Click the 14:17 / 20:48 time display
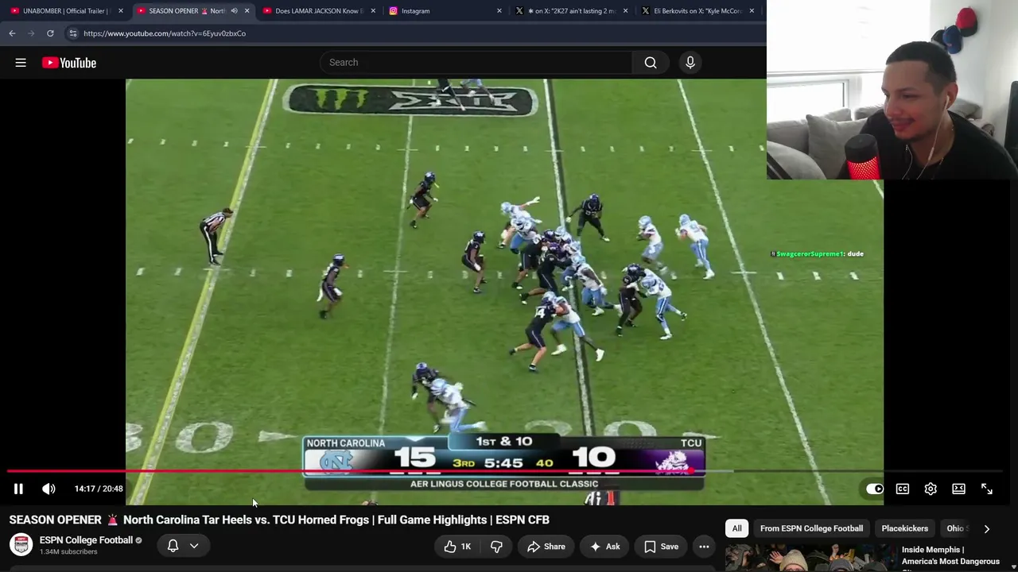 pos(99,489)
